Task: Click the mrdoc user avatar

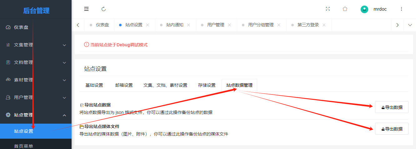Action: [364, 9]
